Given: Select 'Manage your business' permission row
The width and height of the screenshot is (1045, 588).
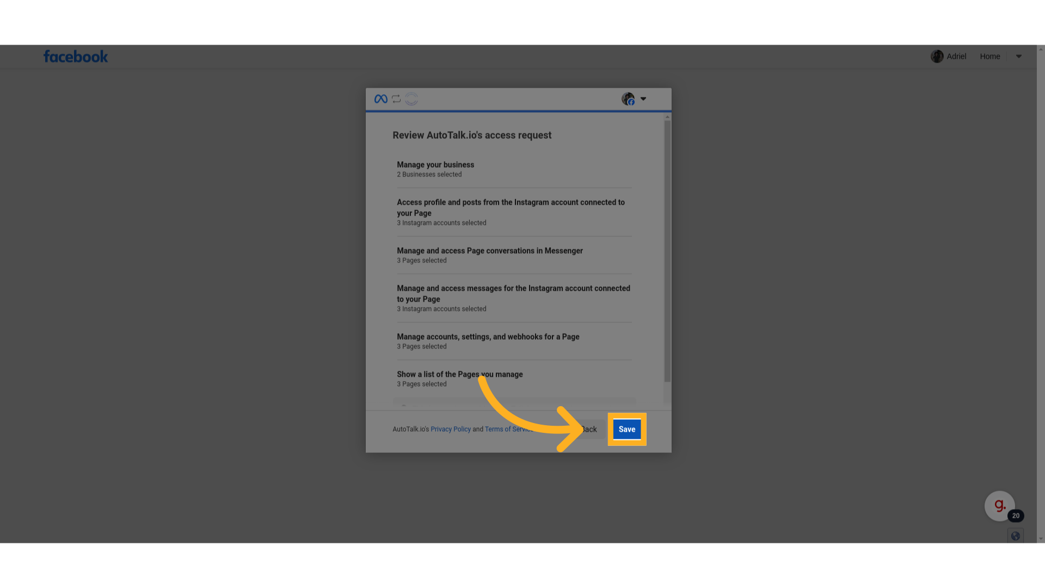Looking at the screenshot, I should point(514,169).
